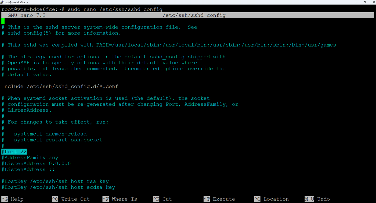Click the ^T Execute shortcut
This screenshot has width=376, height=203.
tap(219, 199)
